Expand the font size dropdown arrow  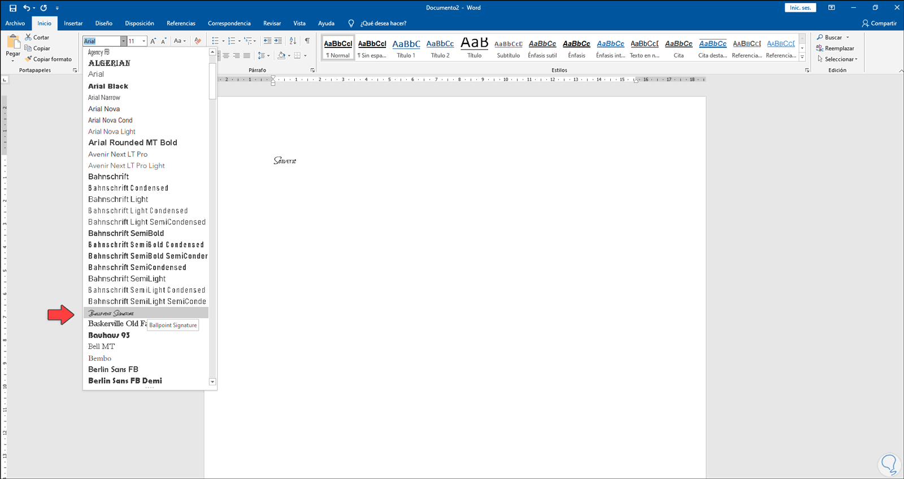144,41
